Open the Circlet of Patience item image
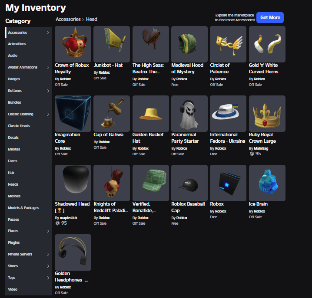This screenshot has width=312, height=298. click(228, 44)
